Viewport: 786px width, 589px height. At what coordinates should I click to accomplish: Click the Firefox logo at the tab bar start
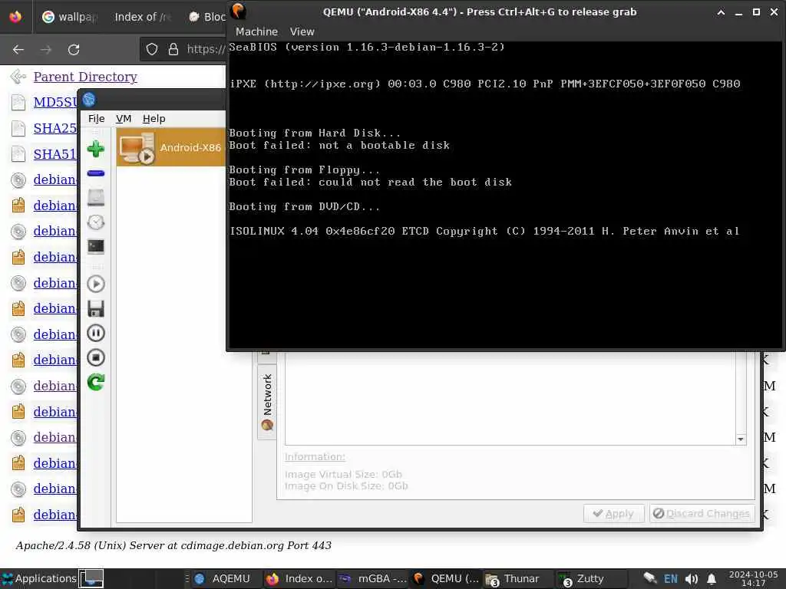pyautogui.click(x=15, y=17)
